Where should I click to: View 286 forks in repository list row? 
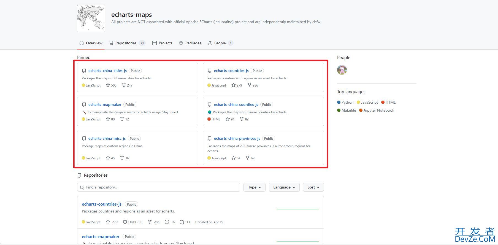(154, 222)
